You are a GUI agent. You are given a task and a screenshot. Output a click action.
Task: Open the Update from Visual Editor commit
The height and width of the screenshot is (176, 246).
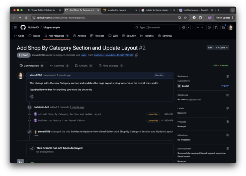click(61, 121)
